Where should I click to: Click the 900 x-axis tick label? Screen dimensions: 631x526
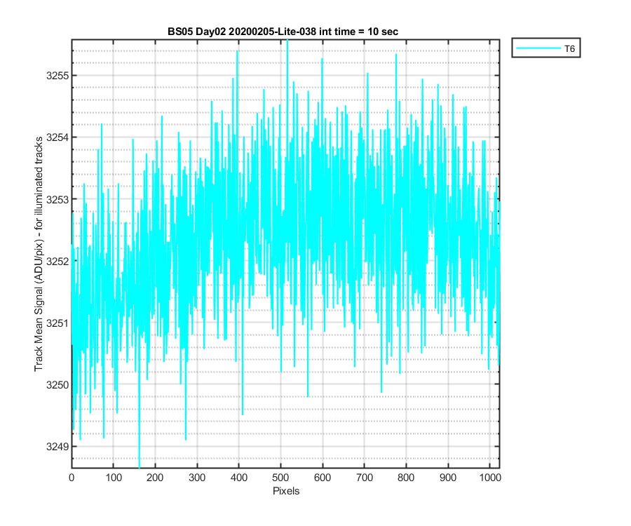(447, 478)
